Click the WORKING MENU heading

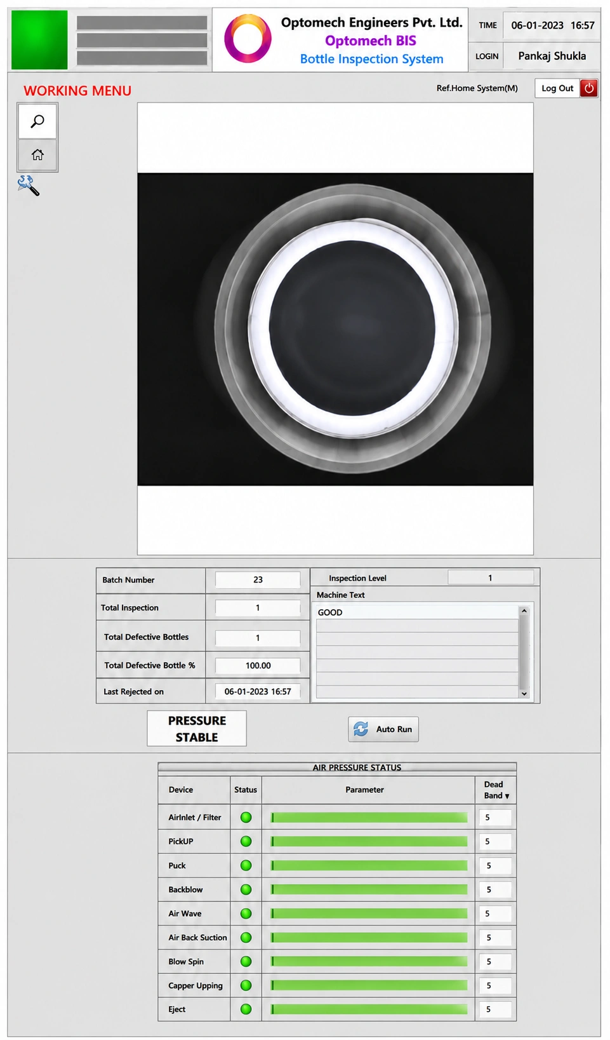[77, 91]
